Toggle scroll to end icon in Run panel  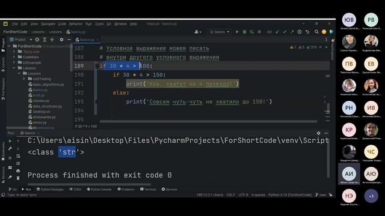(x=18, y=163)
